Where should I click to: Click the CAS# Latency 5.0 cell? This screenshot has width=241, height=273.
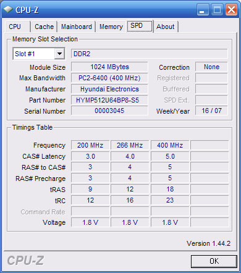(170, 156)
